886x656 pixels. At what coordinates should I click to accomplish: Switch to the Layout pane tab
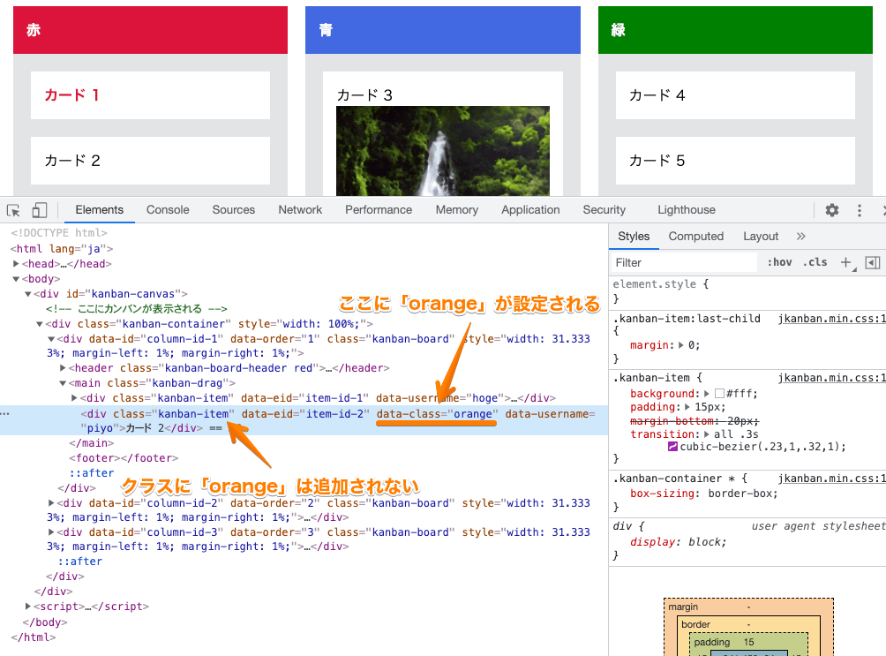(x=761, y=237)
